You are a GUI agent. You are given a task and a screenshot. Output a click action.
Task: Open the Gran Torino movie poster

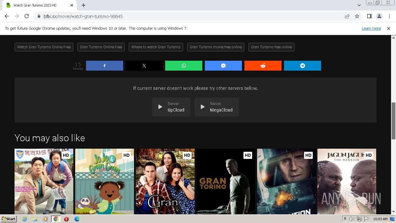point(226,181)
